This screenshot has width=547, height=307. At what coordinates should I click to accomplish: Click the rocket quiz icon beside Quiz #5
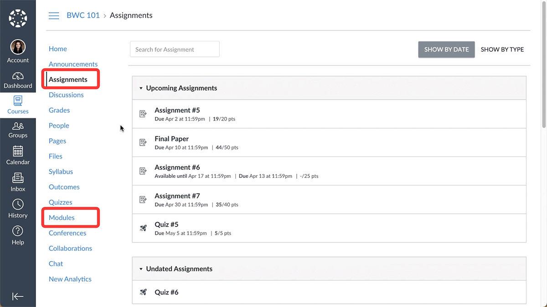pos(143,228)
